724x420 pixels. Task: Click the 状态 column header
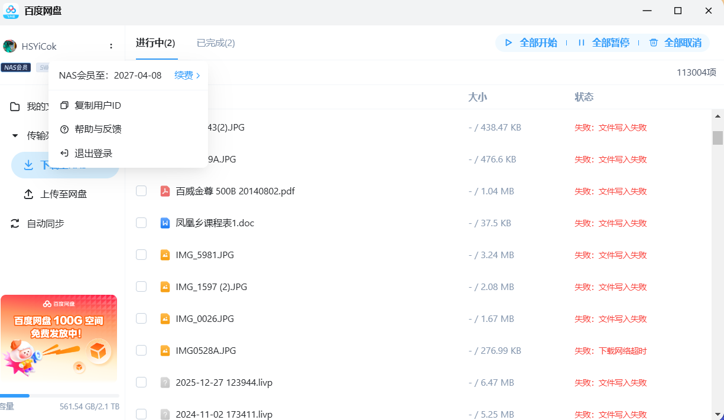point(584,97)
